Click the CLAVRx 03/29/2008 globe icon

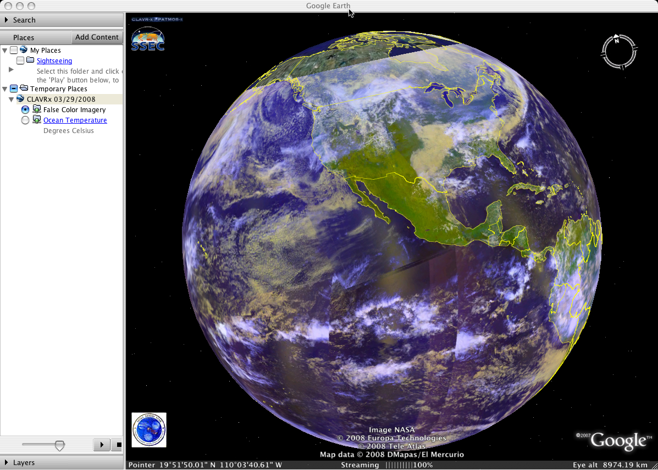(x=20, y=99)
